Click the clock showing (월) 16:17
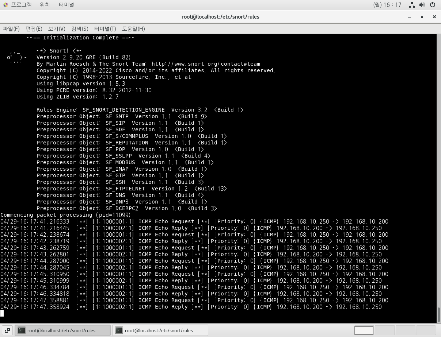 pyautogui.click(x=387, y=5)
